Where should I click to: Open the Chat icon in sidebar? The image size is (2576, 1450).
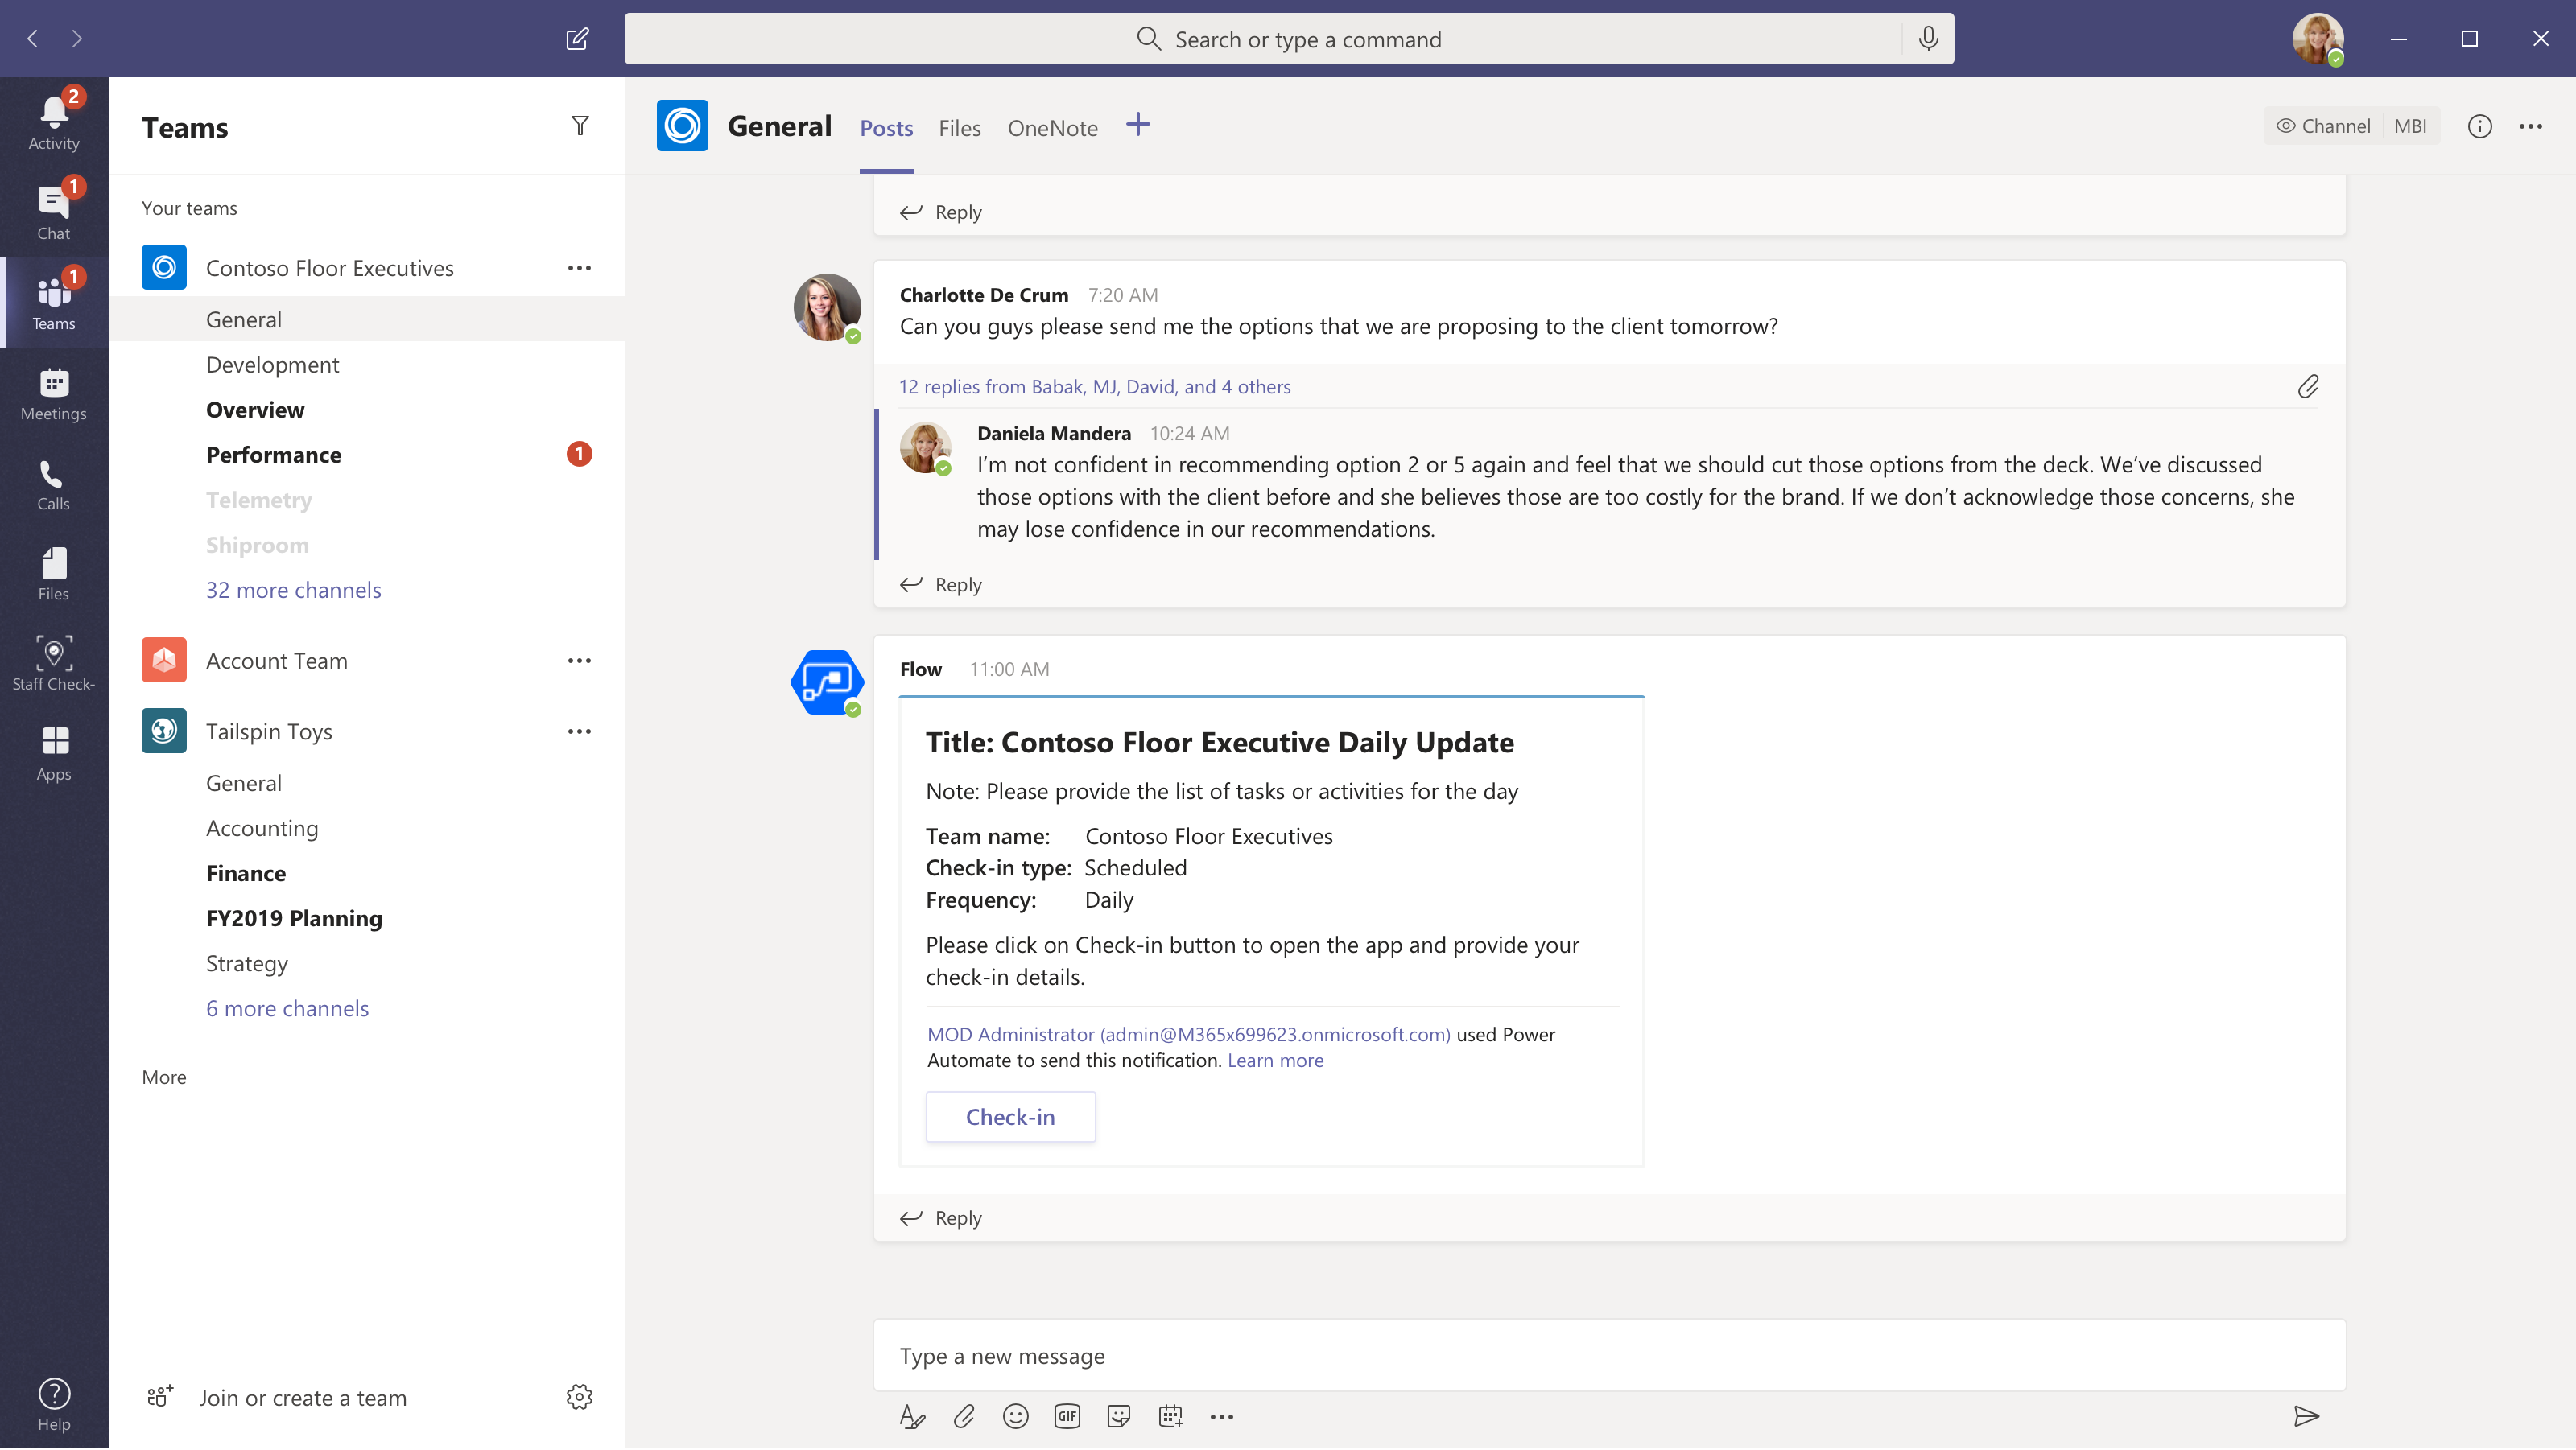click(x=53, y=204)
